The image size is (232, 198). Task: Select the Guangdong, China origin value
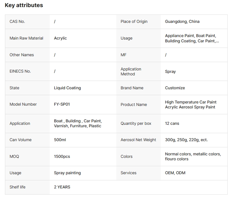[182, 22]
